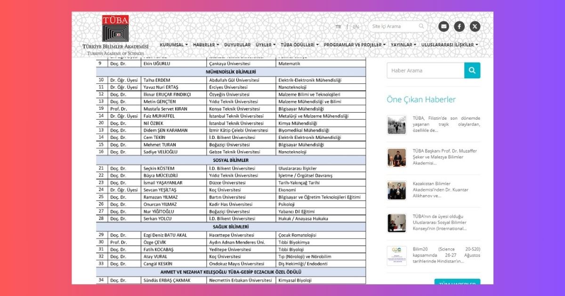565x296 pixels.
Task: Click the TÜM HABERLER button
Action: coord(457,283)
